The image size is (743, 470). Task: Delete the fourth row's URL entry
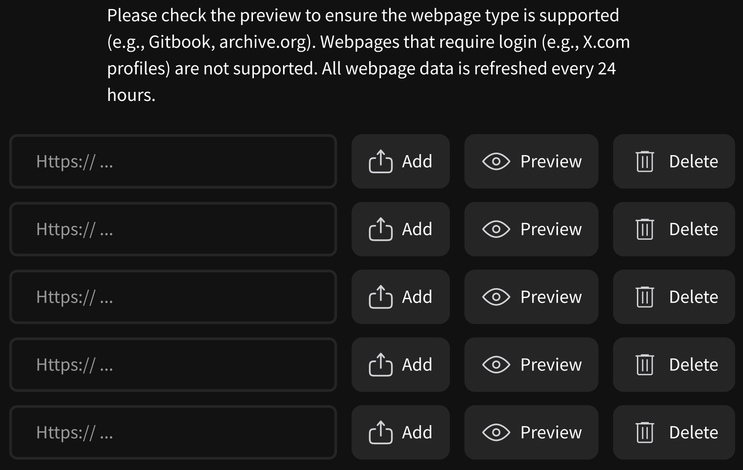click(674, 365)
